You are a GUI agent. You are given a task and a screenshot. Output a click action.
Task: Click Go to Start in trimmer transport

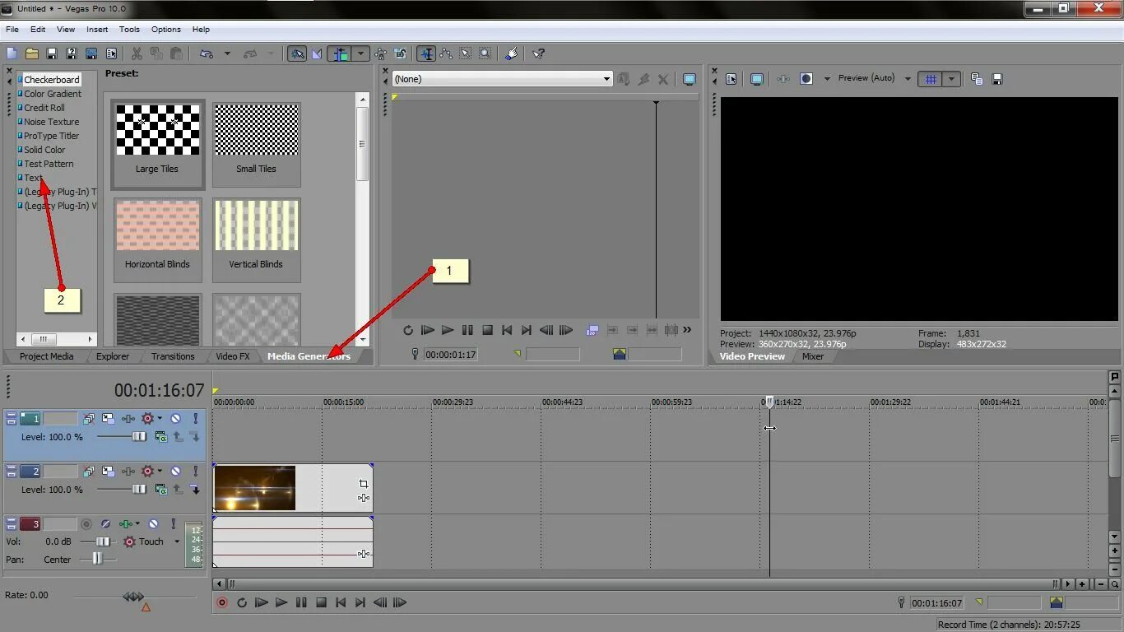(507, 330)
